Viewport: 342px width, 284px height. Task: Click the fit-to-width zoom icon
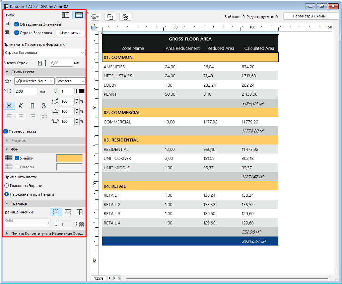tap(117, 278)
